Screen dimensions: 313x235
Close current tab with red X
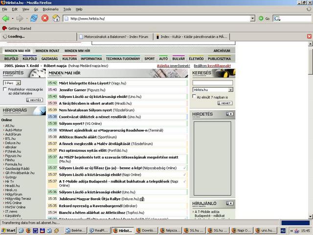309,36
